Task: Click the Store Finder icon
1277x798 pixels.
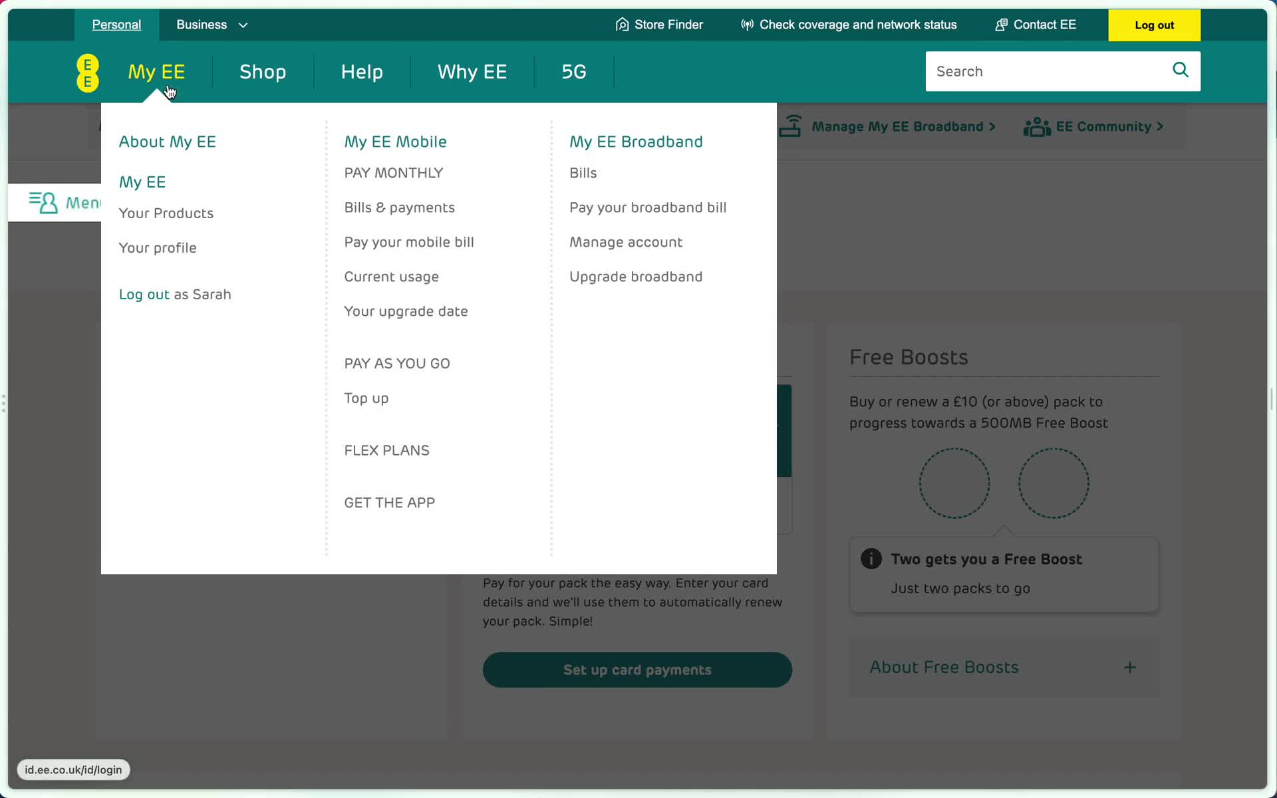Action: pyautogui.click(x=622, y=25)
